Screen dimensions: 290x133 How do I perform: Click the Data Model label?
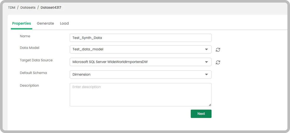click(30, 48)
